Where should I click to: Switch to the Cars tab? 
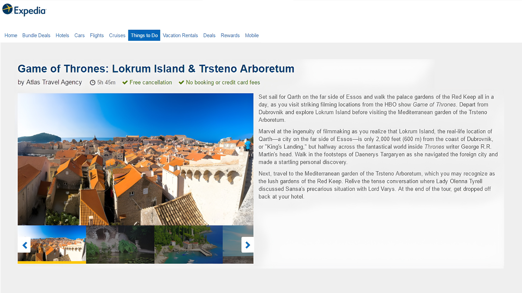[79, 36]
